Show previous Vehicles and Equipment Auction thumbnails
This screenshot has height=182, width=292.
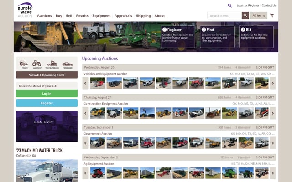tap(85, 83)
